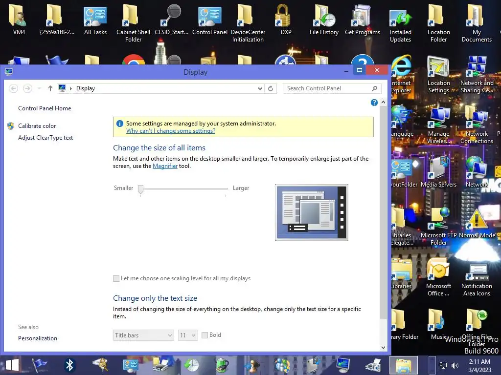Open the Music desktop folder
Viewport: 501px width, 375px height.
[x=438, y=325]
